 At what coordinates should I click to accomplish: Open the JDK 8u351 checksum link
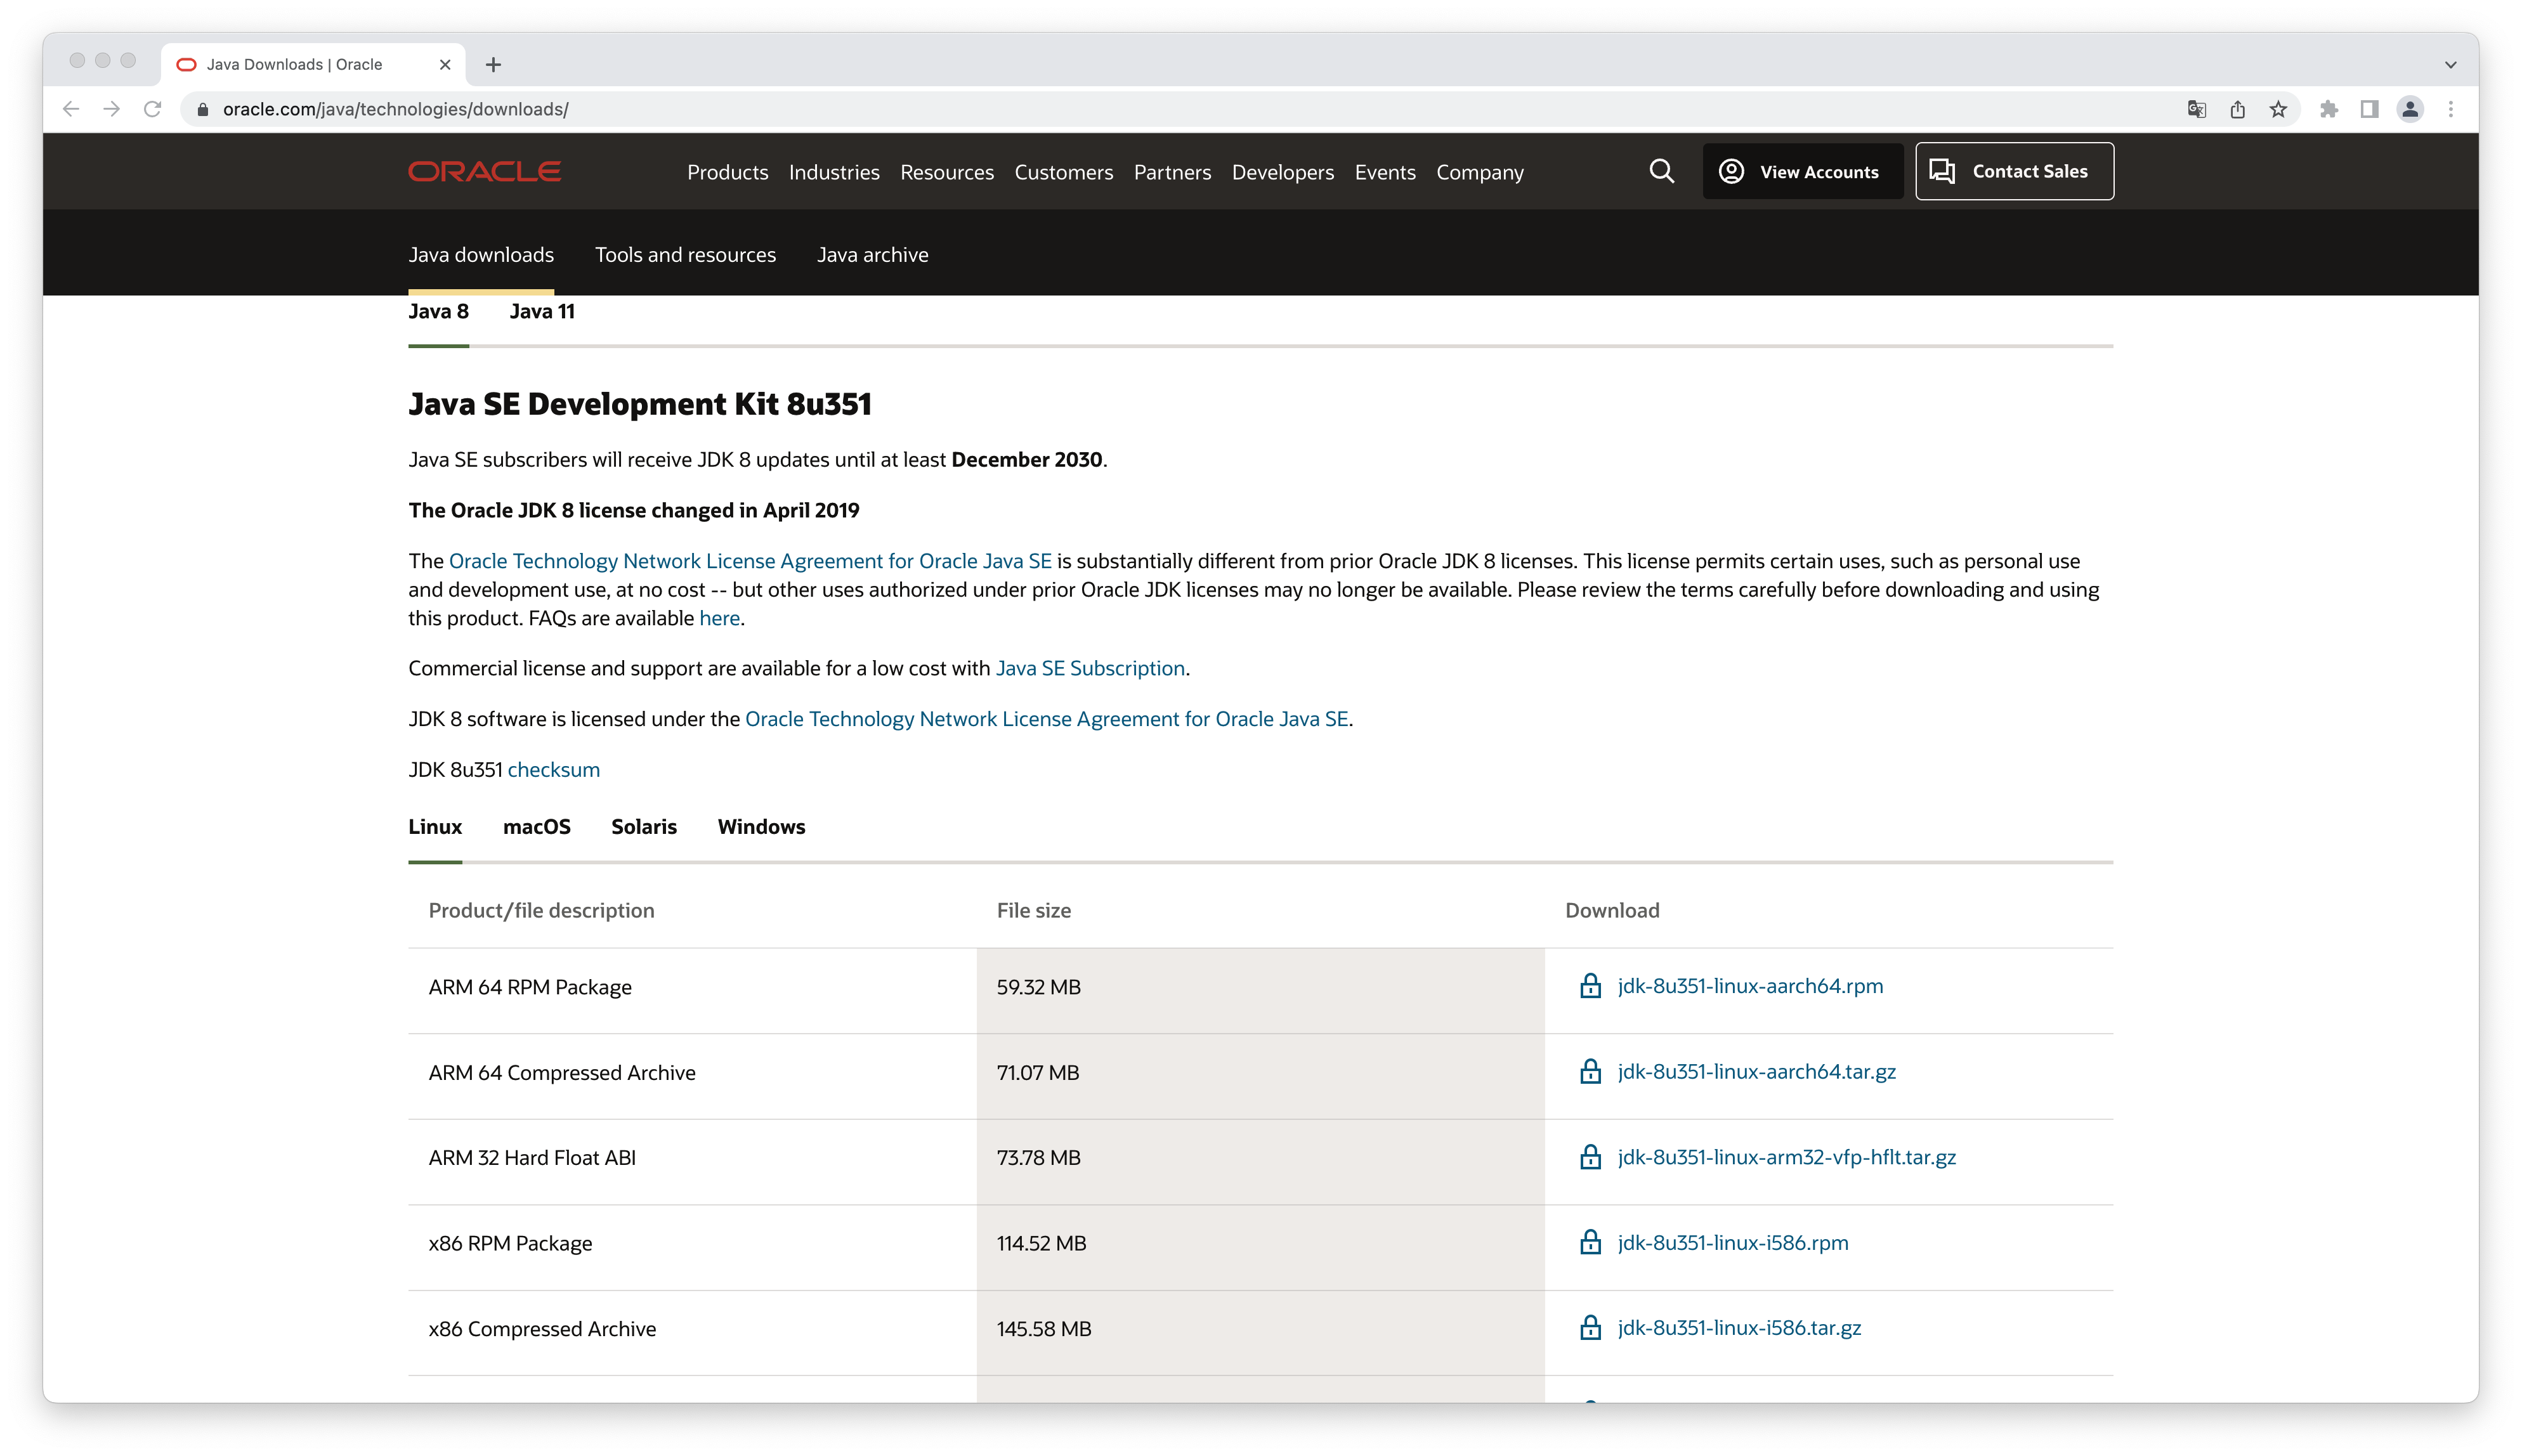[x=553, y=770]
